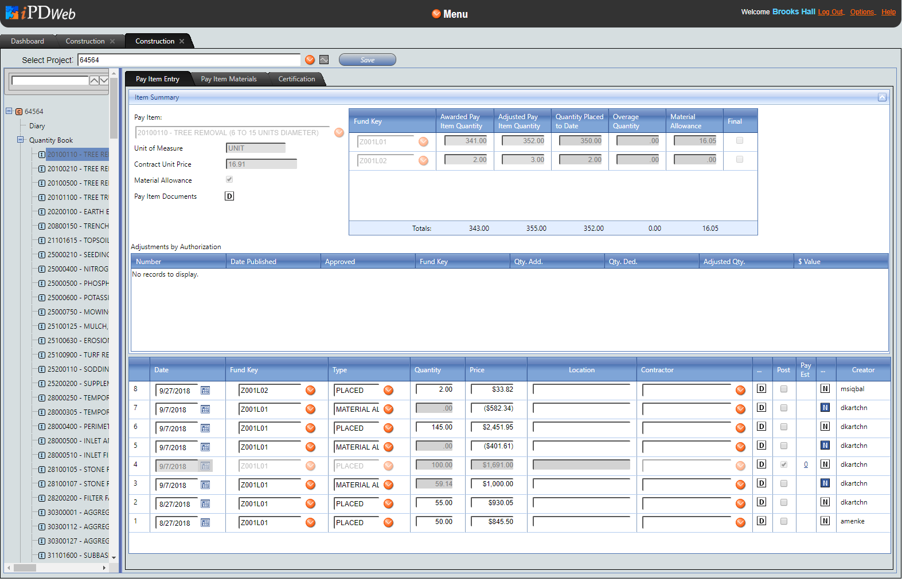902x579 pixels.
Task: Click the Pay Item Documents D icon
Action: 229,196
